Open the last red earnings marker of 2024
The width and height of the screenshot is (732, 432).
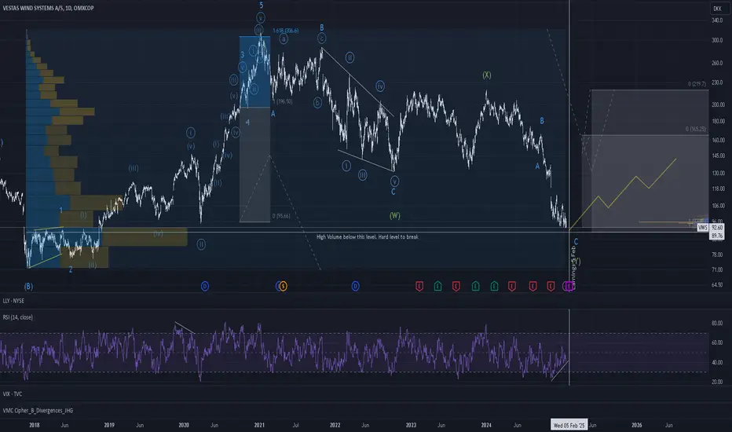(x=551, y=286)
